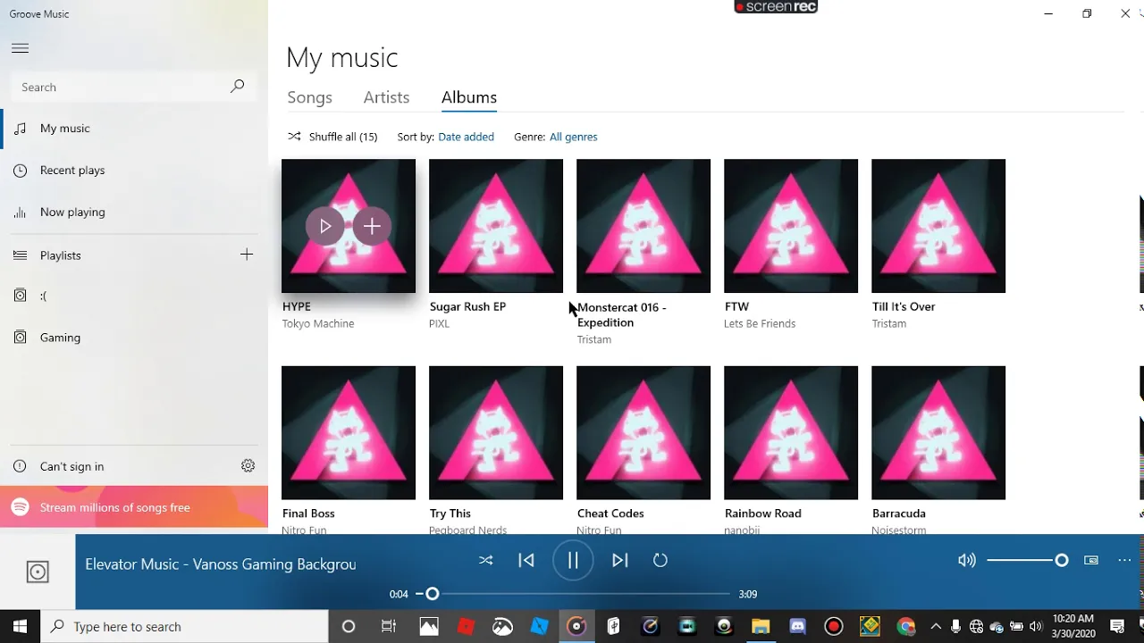Click Lets Be Friends artist name
Viewport: 1144px width, 643px height.
[760, 323]
